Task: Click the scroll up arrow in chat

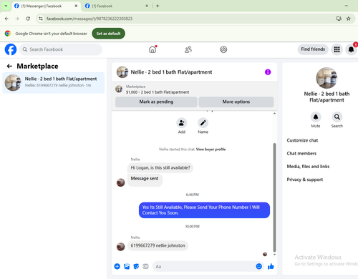Action: coord(274,114)
